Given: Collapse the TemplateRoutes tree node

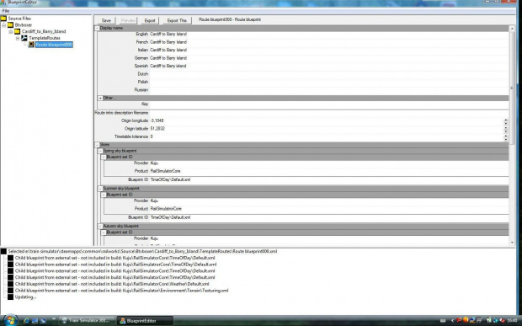Looking at the screenshot, I should [x=18, y=38].
